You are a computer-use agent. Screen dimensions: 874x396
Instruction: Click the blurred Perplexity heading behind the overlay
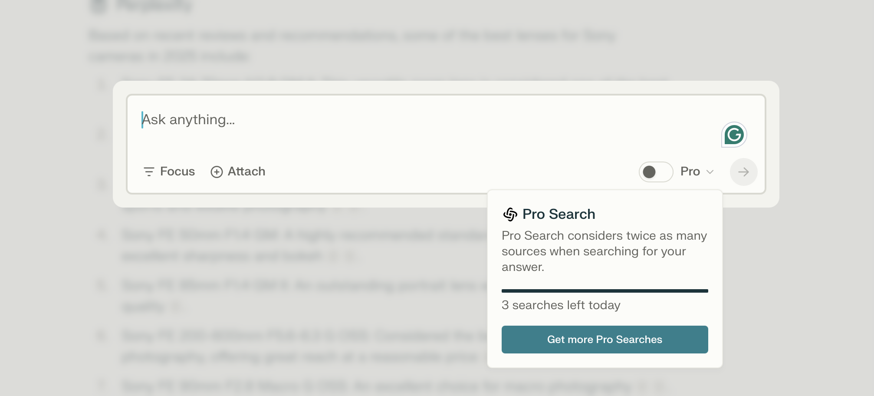click(154, 6)
